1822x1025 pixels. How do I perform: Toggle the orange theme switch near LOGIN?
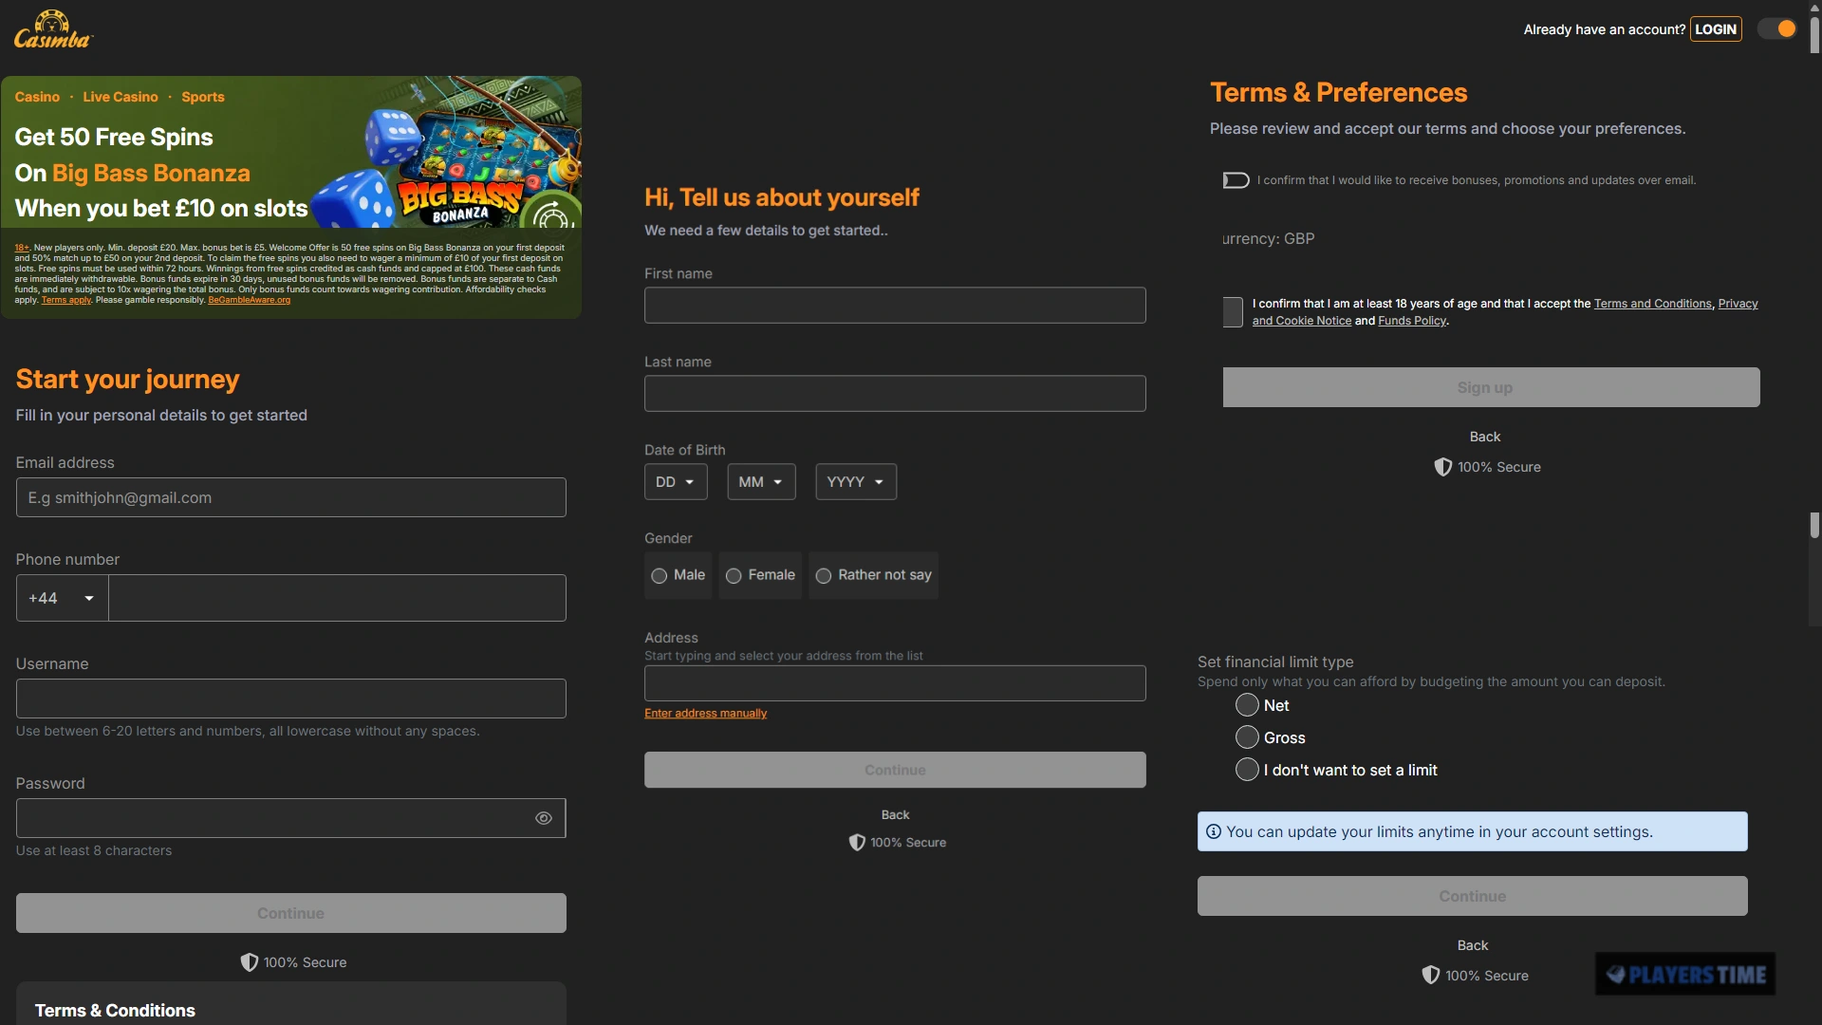(x=1777, y=28)
